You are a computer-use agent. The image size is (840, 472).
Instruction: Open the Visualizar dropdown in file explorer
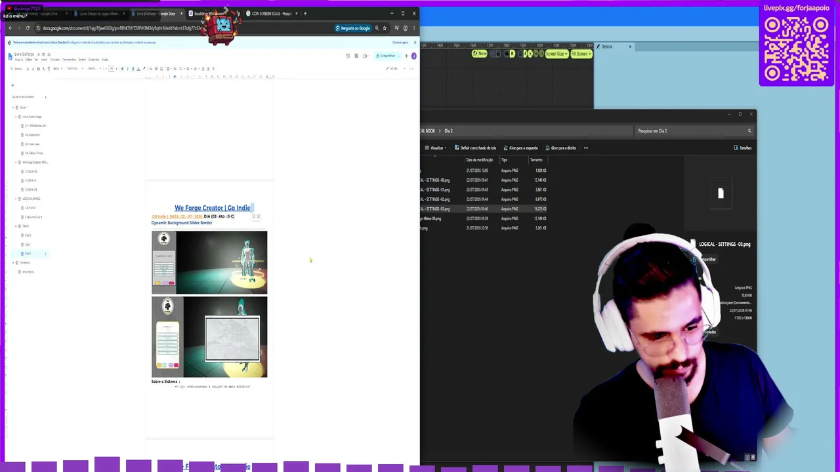coord(436,148)
